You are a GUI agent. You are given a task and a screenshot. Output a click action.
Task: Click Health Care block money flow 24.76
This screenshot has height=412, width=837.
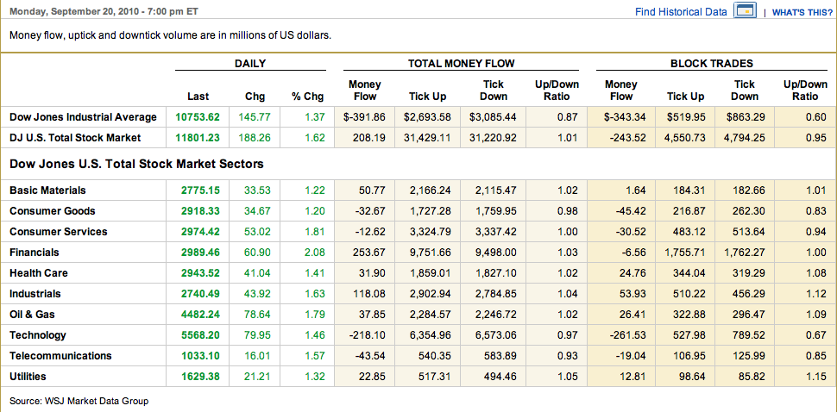[633, 273]
